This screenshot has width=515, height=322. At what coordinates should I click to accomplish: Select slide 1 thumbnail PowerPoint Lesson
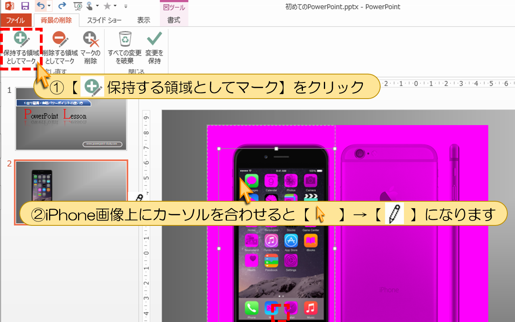71,119
